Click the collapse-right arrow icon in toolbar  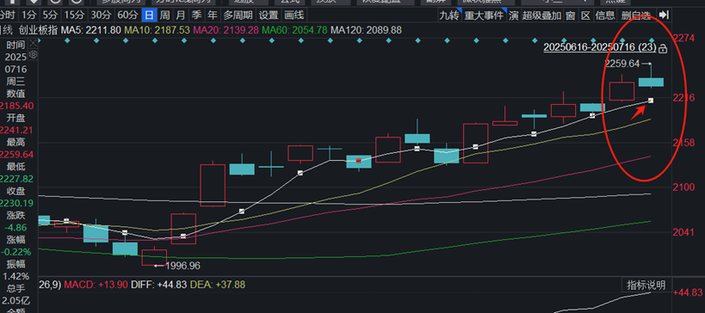pyautogui.click(x=666, y=15)
